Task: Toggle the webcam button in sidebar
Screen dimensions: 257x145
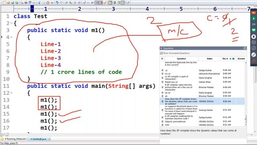Action: point(253,24)
